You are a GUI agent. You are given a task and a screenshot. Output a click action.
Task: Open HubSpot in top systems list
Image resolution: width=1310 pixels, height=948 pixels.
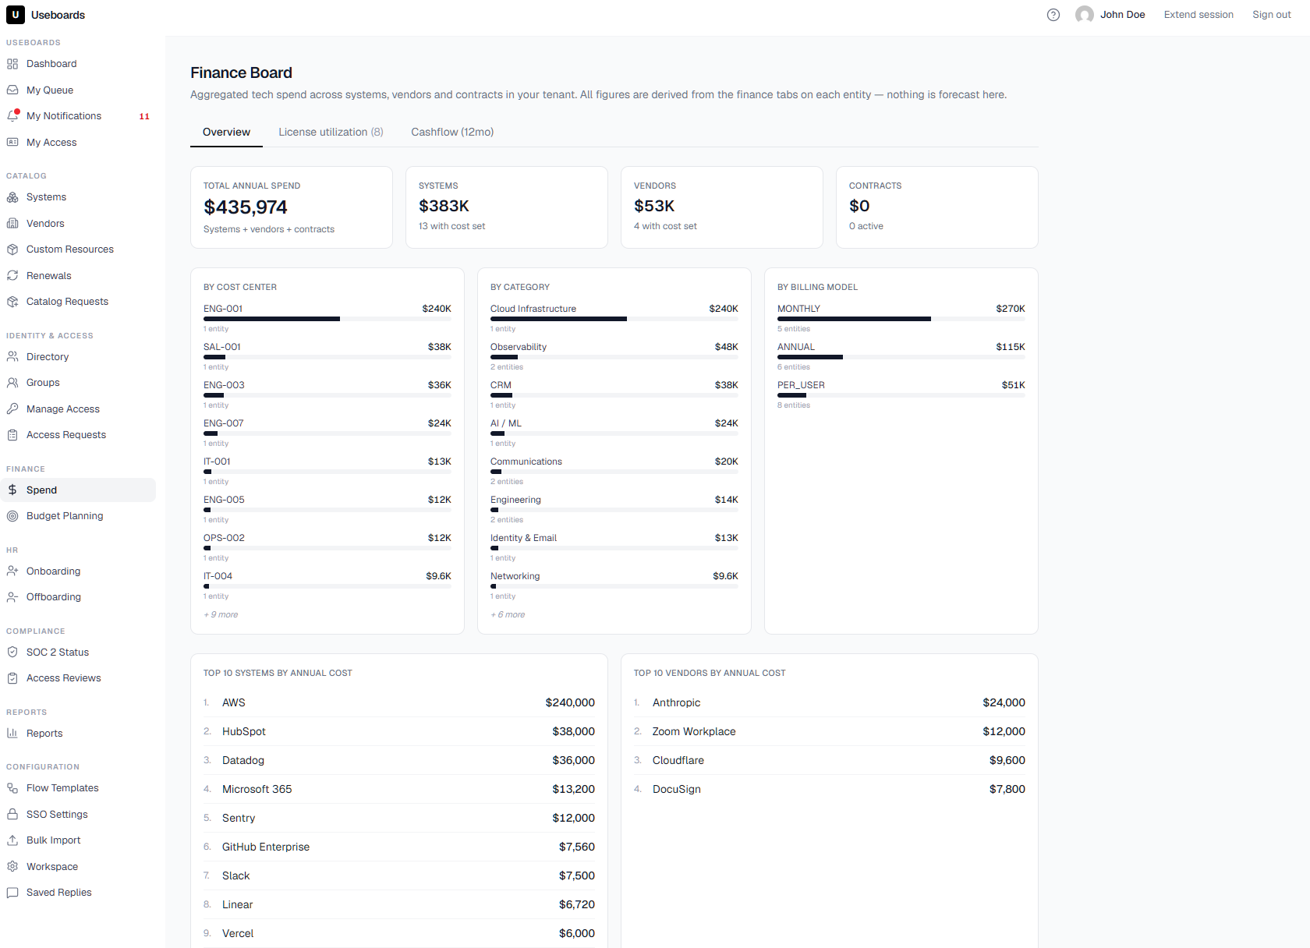(399, 732)
